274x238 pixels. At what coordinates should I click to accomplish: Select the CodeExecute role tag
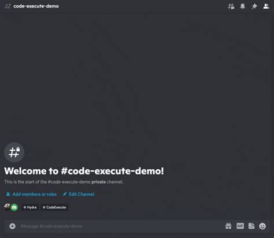coord(54,207)
